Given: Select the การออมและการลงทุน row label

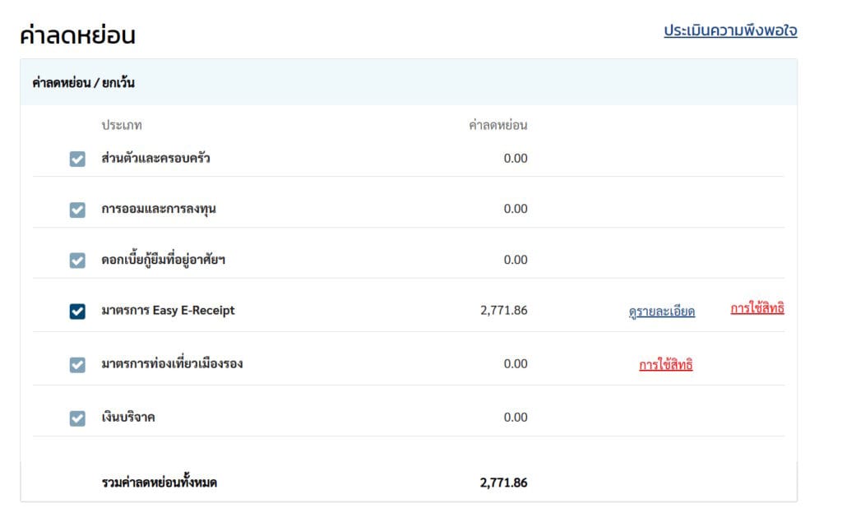Looking at the screenshot, I should 159,209.
